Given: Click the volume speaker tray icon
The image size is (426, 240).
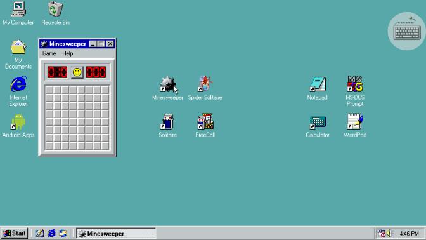Looking at the screenshot, I should pos(389,234).
